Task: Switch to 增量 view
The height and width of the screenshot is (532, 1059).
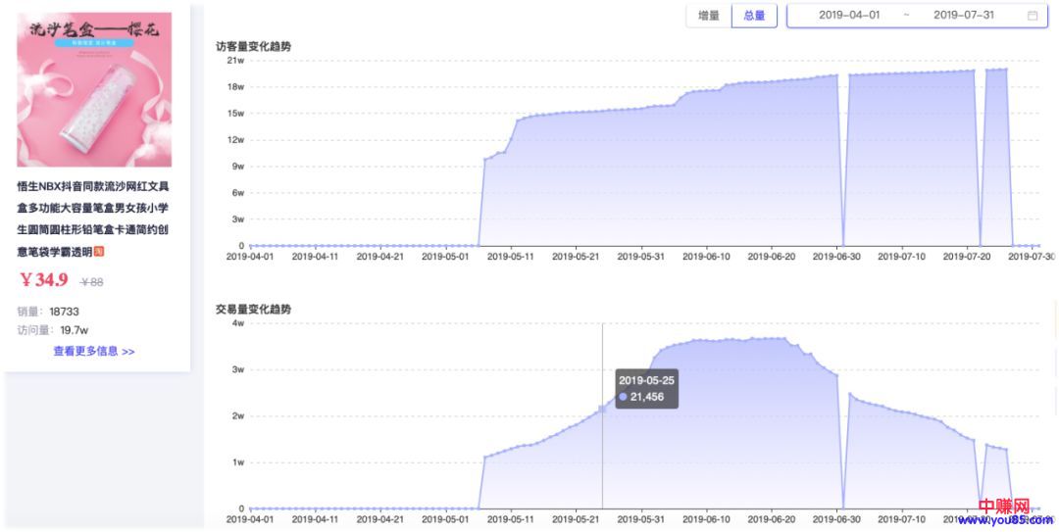Action: (x=708, y=16)
